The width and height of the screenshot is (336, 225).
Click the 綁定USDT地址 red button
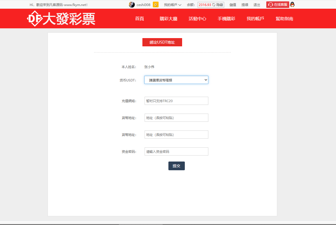(x=162, y=42)
